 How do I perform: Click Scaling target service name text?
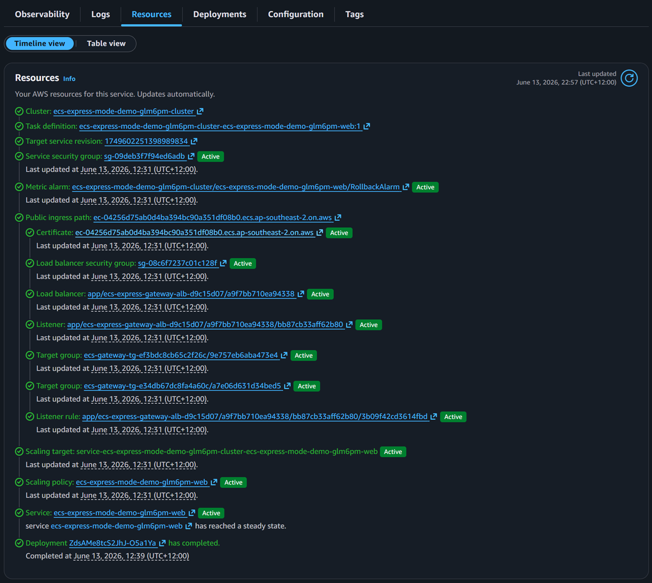(x=227, y=451)
